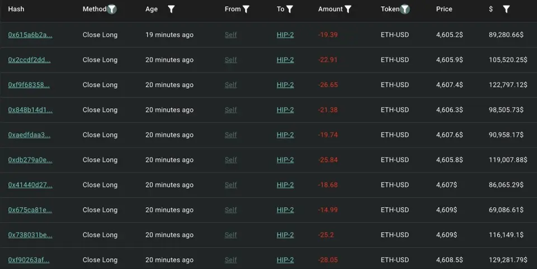This screenshot has height=269, width=537.
Task: Click the Self link in the first row
Action: (230, 35)
